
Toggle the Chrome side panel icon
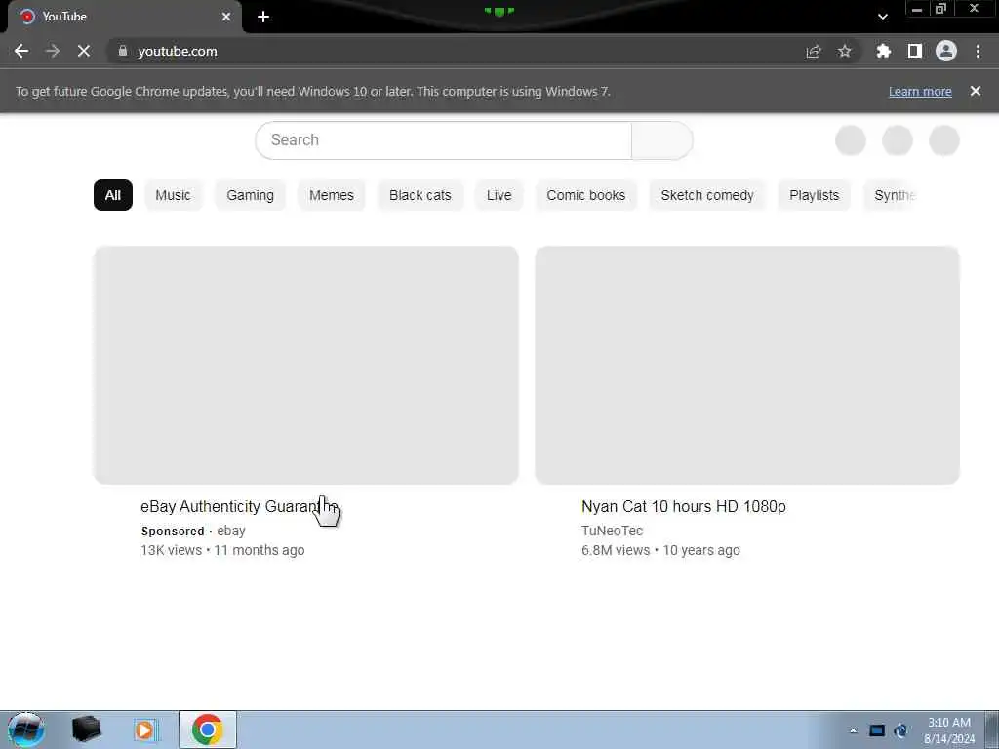pyautogui.click(x=914, y=51)
